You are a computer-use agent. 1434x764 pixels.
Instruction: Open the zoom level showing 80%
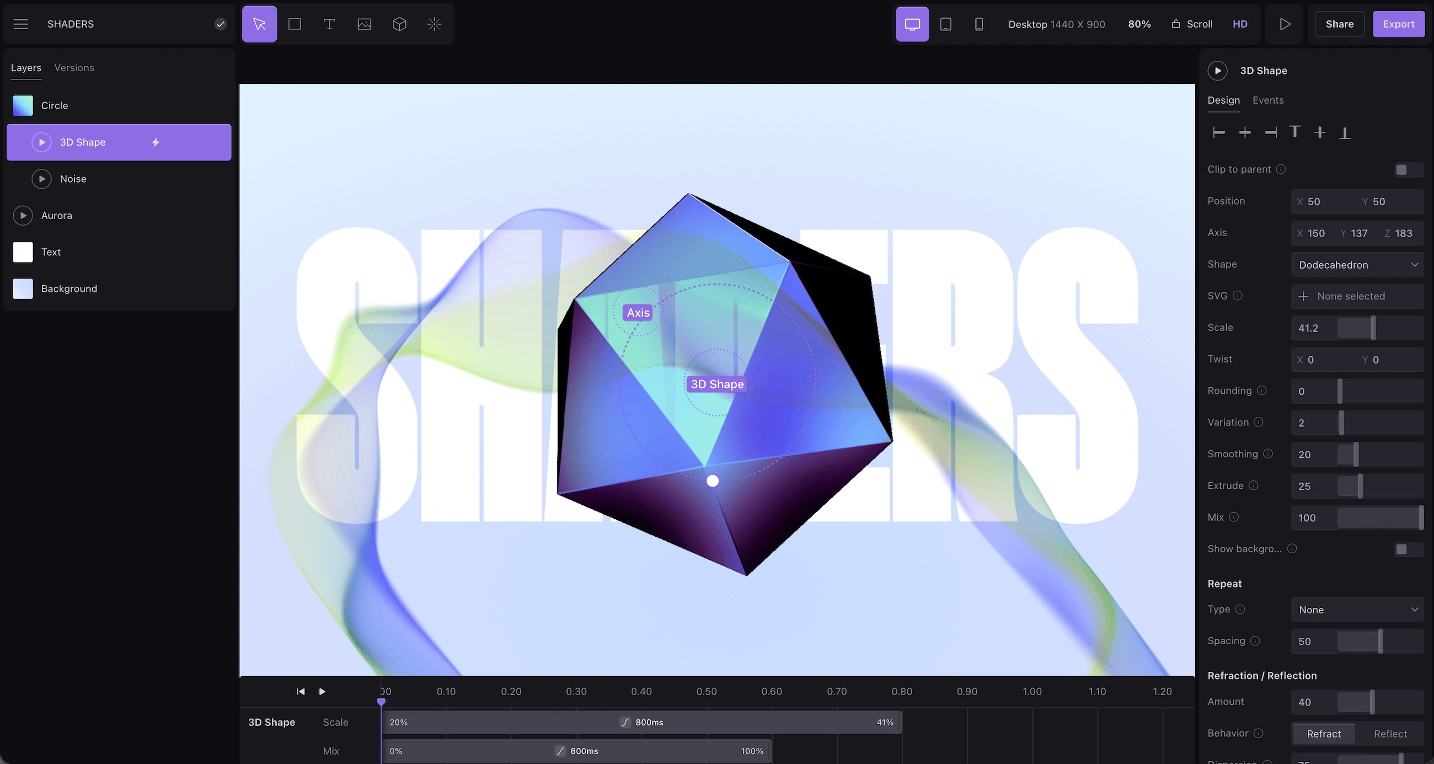click(x=1139, y=24)
